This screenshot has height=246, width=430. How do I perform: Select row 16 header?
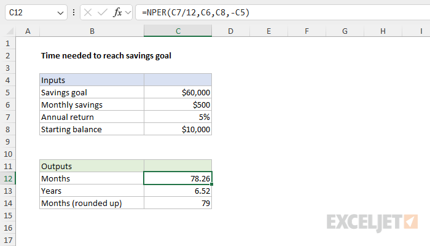(7, 228)
